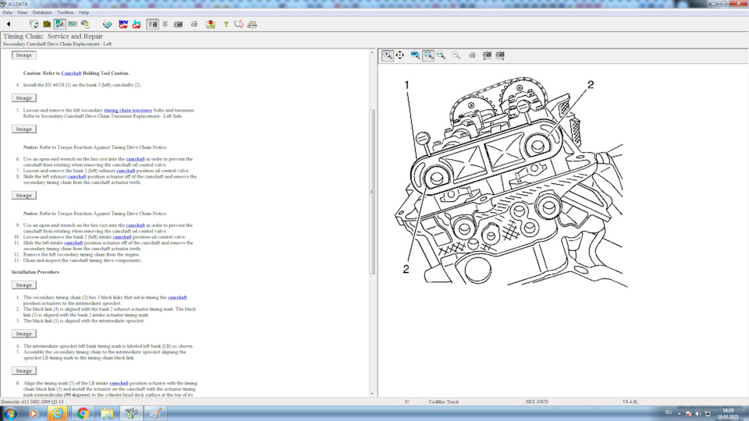Click the Camshaft link in the Caution line
Image resolution: width=749 pixels, height=421 pixels.
71,73
